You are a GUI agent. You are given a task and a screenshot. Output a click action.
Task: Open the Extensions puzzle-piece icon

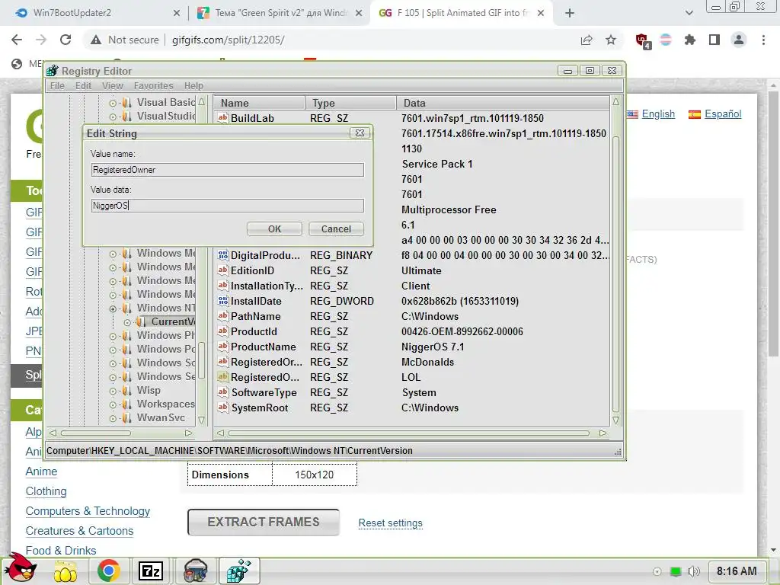689,40
